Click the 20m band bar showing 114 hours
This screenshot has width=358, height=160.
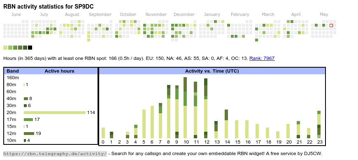[55, 113]
